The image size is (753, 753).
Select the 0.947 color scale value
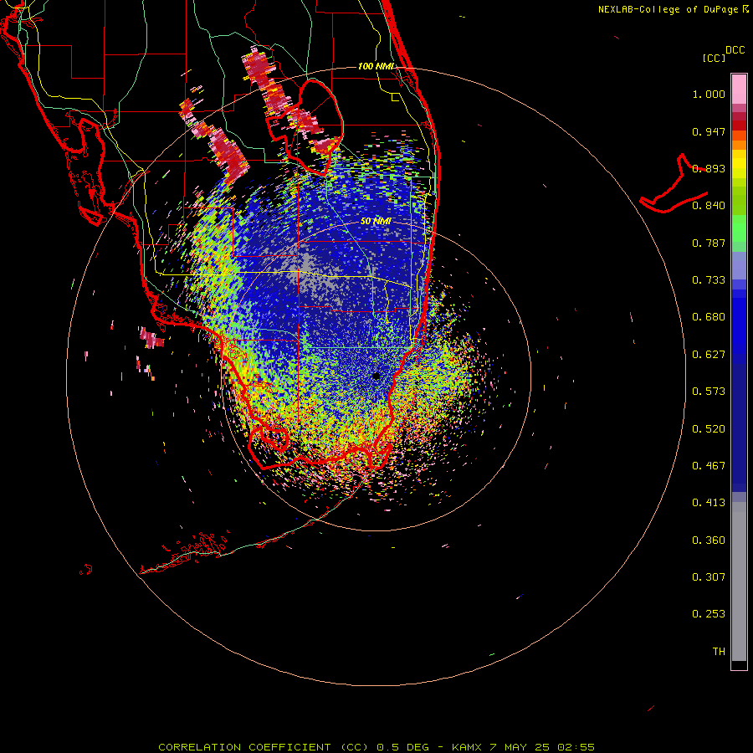[x=709, y=131]
